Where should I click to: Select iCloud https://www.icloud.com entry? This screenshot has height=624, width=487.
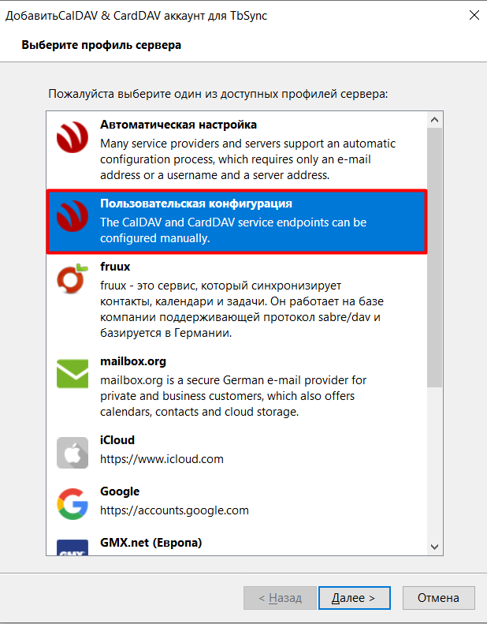click(x=237, y=450)
